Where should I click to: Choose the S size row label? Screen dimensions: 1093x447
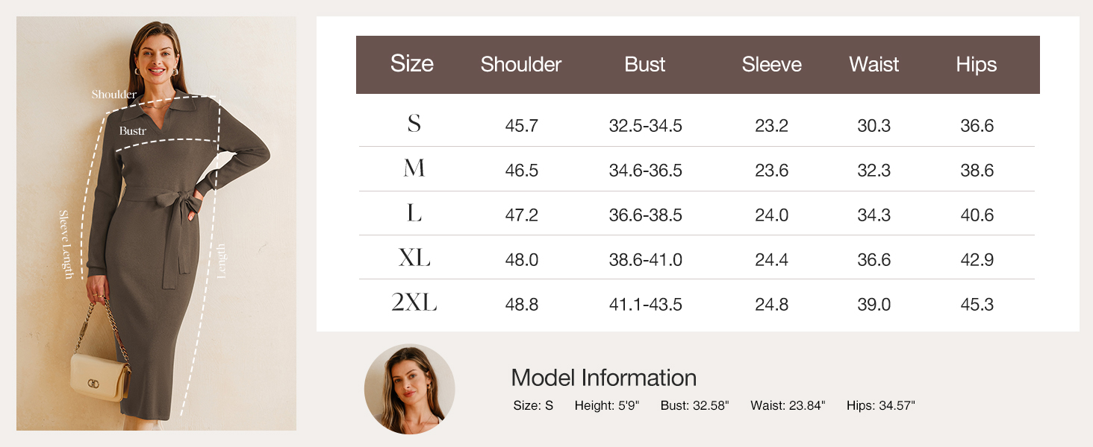point(414,124)
